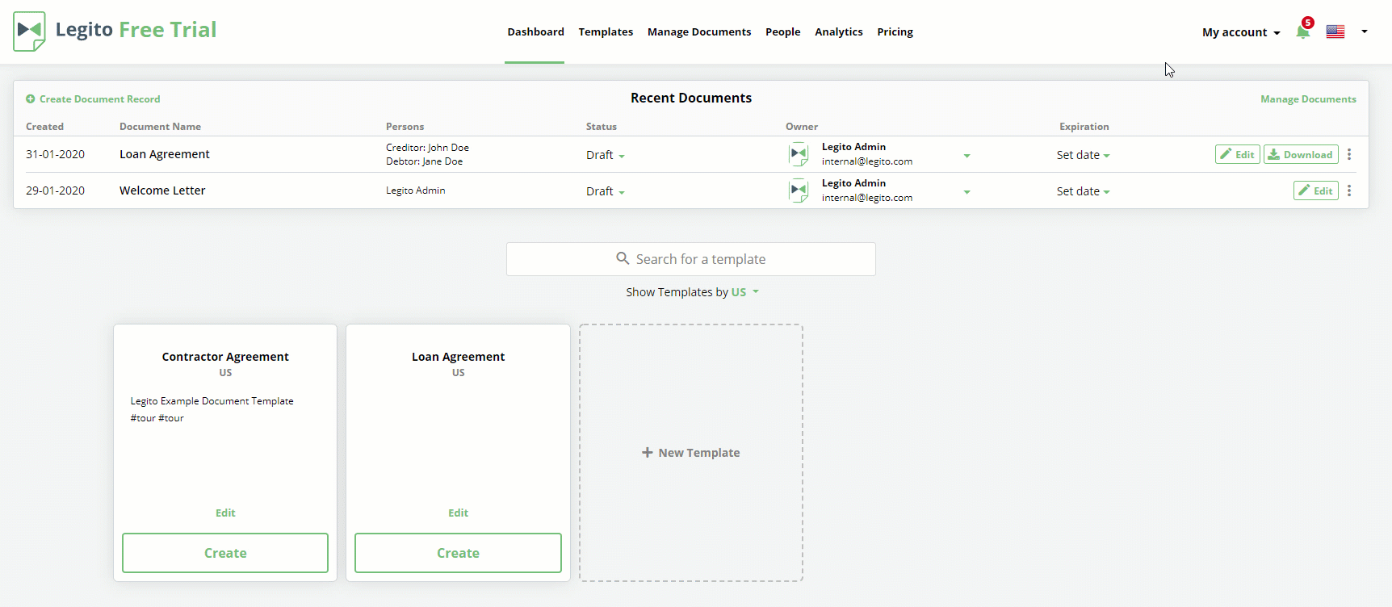Click the plus icon for Create Document Record
Image resolution: width=1392 pixels, height=607 pixels.
31,99
